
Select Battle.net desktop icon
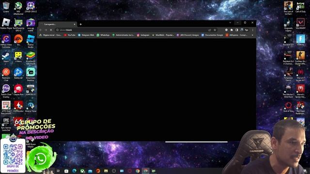coord(18,73)
